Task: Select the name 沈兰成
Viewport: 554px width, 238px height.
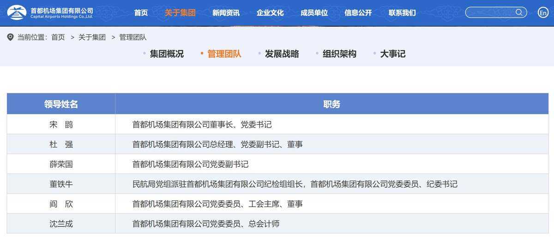Action: tap(61, 224)
